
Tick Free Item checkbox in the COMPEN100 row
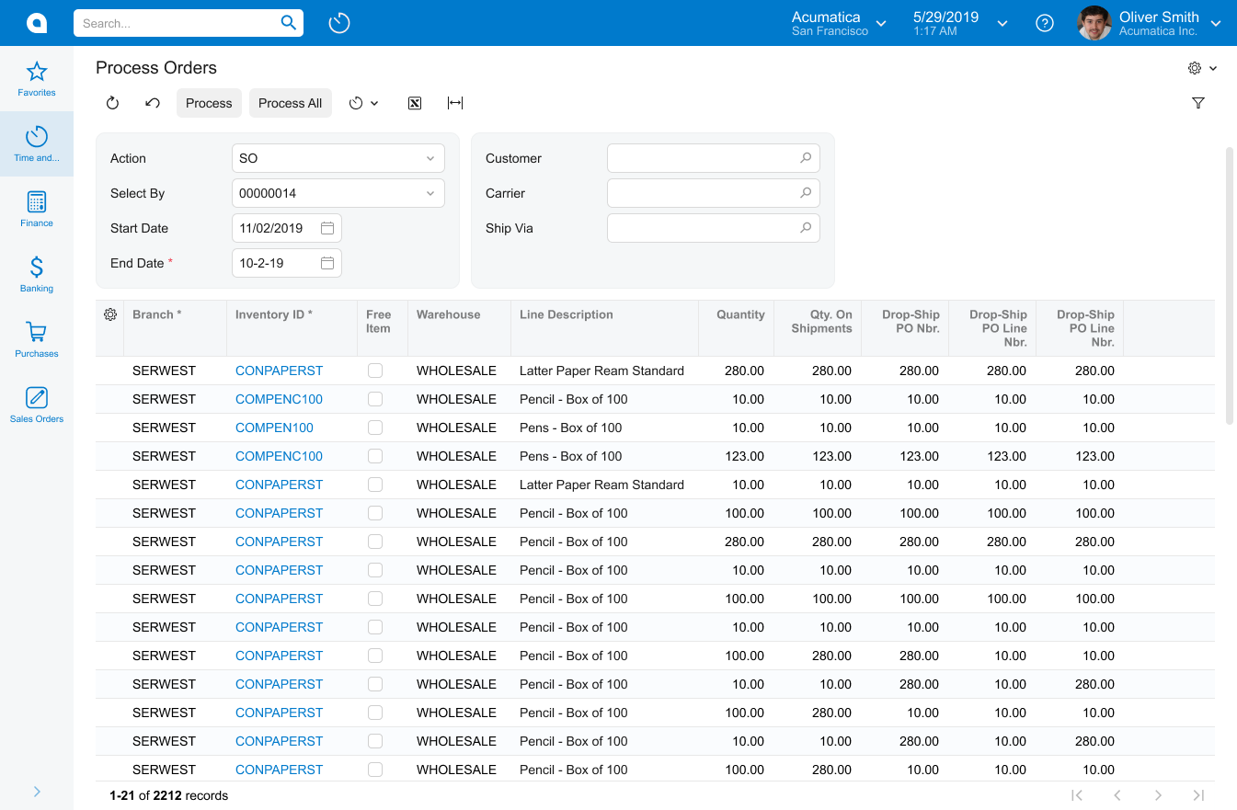pos(375,428)
